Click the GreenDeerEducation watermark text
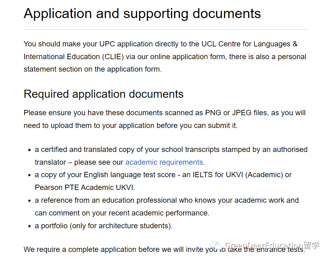 coord(263,245)
